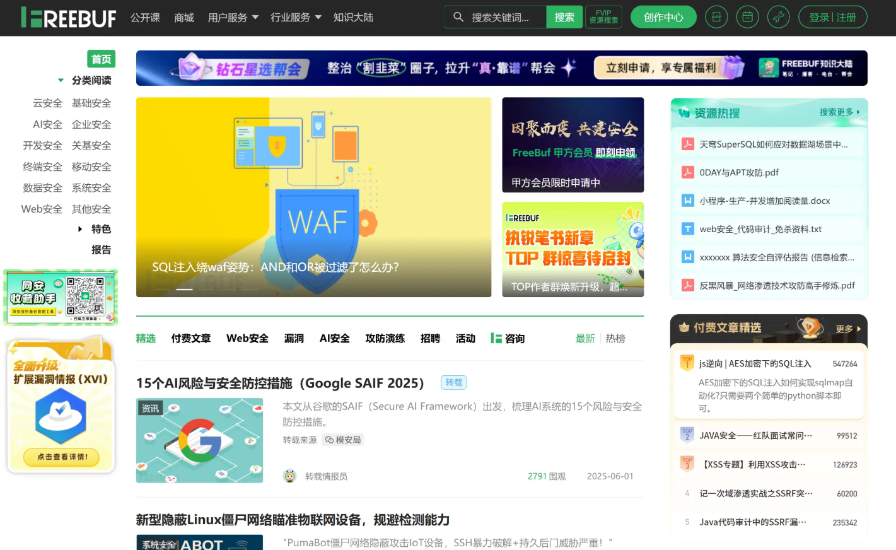Viewport: 896px width, 550px height.
Task: Click the FreeBuf logo
Action: pyautogui.click(x=69, y=18)
